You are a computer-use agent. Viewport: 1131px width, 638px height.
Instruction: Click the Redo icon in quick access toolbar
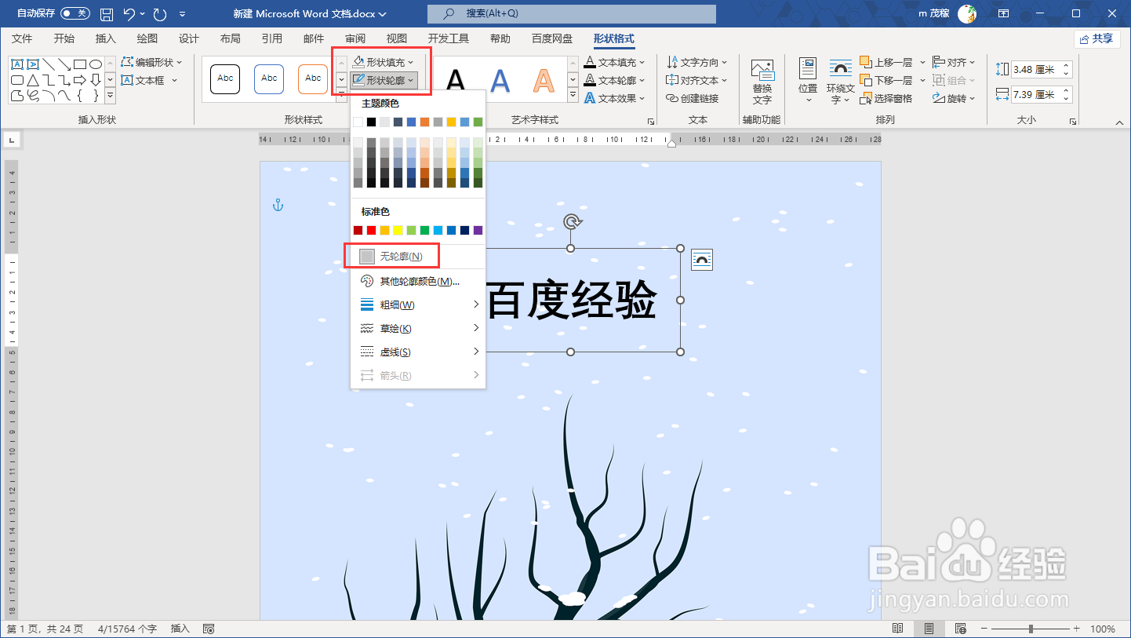click(x=160, y=13)
